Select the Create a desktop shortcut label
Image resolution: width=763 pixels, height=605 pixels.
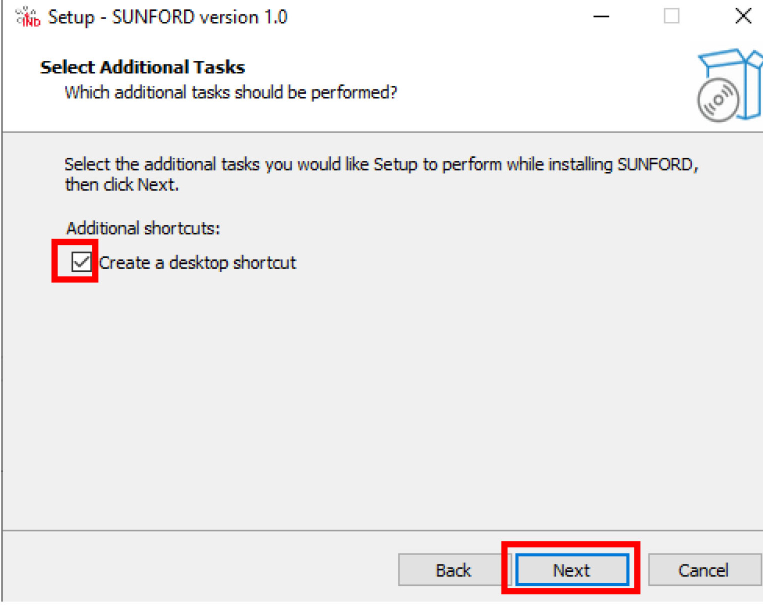click(197, 262)
